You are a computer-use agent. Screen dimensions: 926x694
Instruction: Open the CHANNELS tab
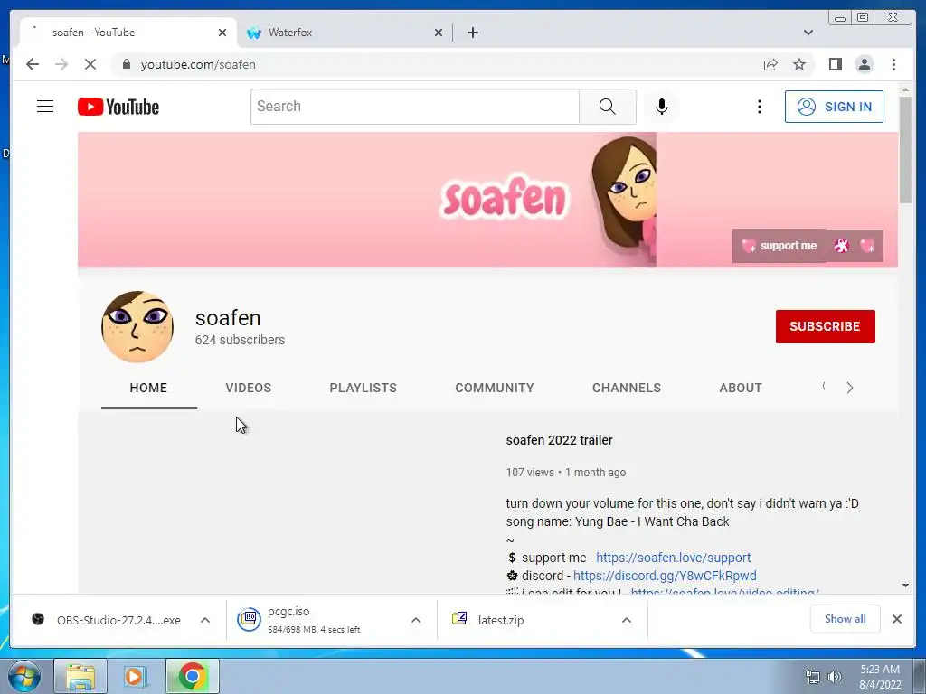pyautogui.click(x=627, y=388)
